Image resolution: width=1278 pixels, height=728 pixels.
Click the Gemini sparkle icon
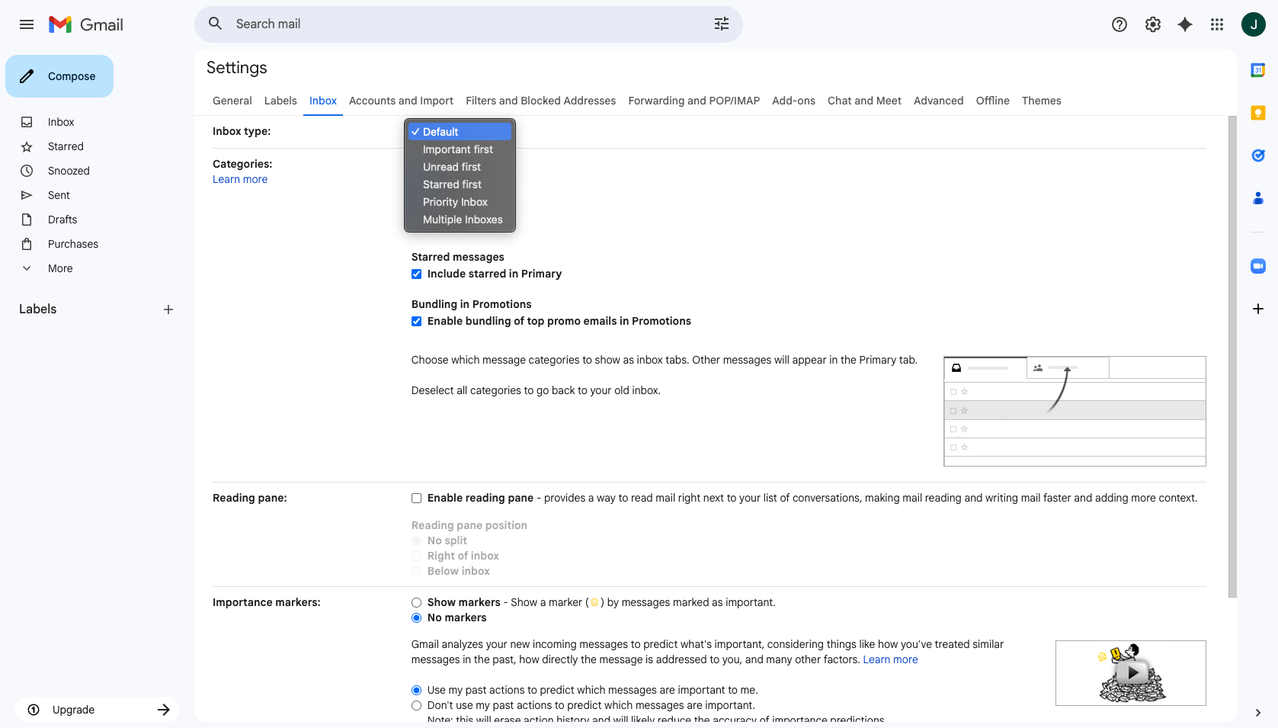pyautogui.click(x=1184, y=24)
